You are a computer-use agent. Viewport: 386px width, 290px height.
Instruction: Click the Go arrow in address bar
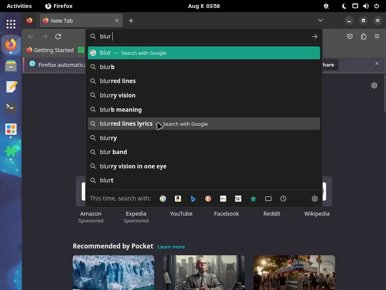(x=315, y=37)
